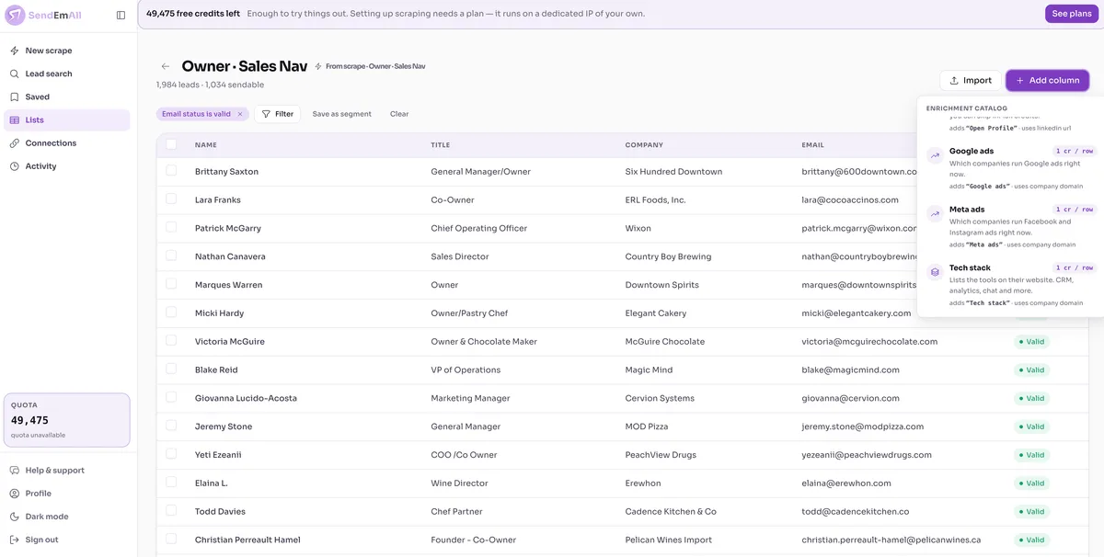Click the quota box showing 49,475
The image size is (1104, 557).
[x=66, y=420]
